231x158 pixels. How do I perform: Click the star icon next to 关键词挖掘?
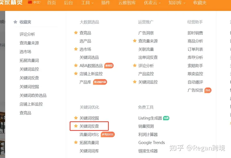pos(76,118)
